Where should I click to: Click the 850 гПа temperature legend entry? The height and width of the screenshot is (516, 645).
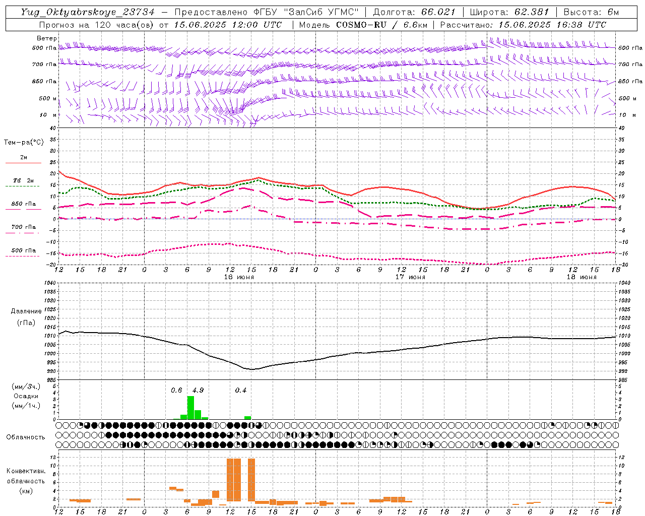pyautogui.click(x=24, y=204)
